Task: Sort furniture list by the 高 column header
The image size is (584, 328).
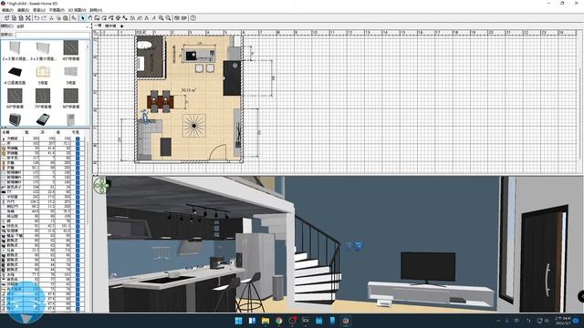Action: click(x=58, y=132)
